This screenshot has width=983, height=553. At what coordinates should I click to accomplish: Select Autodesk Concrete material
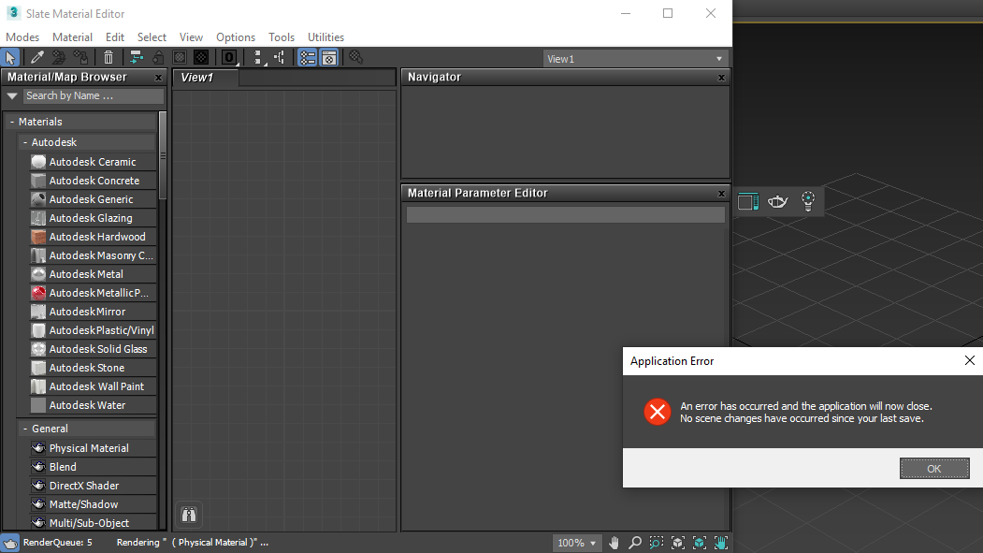(x=93, y=181)
